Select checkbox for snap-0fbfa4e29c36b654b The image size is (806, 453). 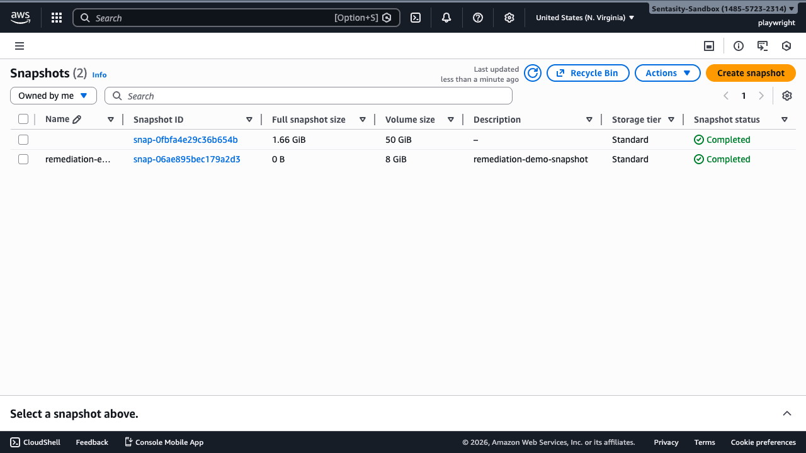[x=23, y=140]
